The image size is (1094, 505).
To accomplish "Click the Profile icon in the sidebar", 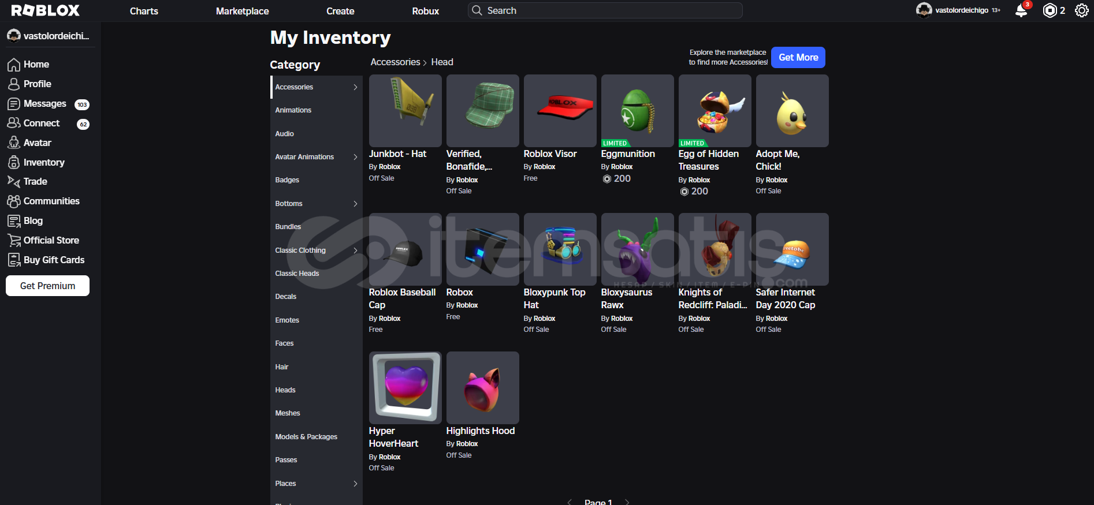I will click(14, 84).
